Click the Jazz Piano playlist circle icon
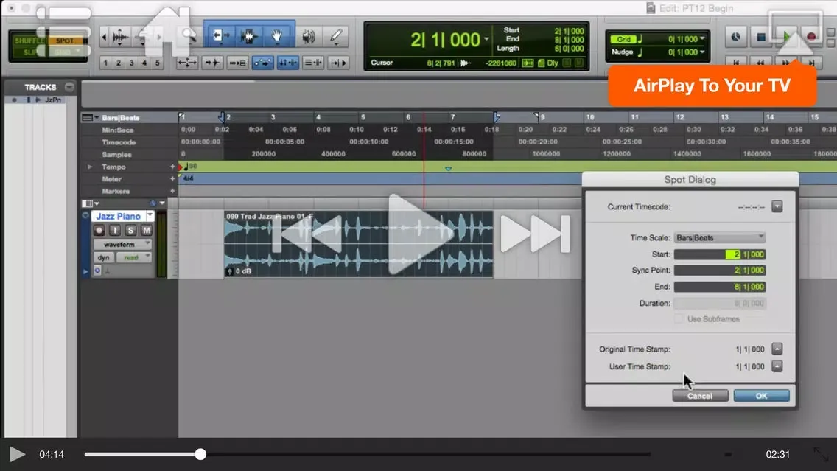This screenshot has height=471, width=837. (x=85, y=216)
